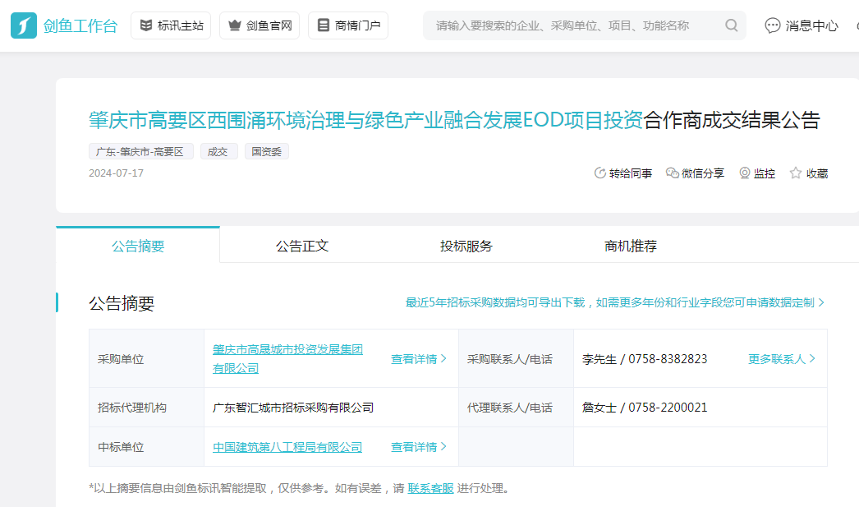Click 李先生 / 0758-8382823 contact

[x=645, y=359]
